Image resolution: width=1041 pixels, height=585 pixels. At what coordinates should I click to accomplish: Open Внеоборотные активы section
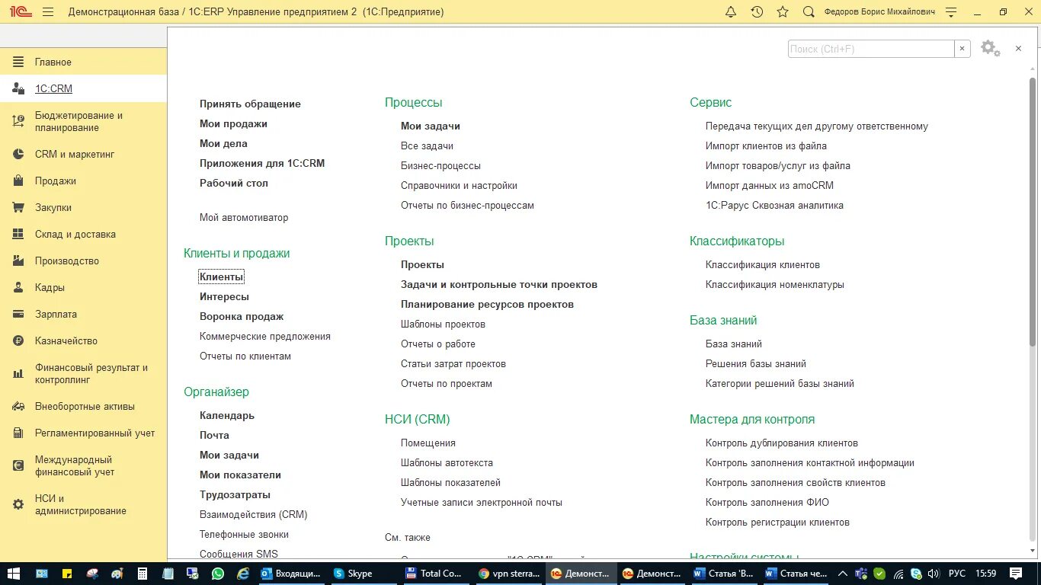(83, 406)
